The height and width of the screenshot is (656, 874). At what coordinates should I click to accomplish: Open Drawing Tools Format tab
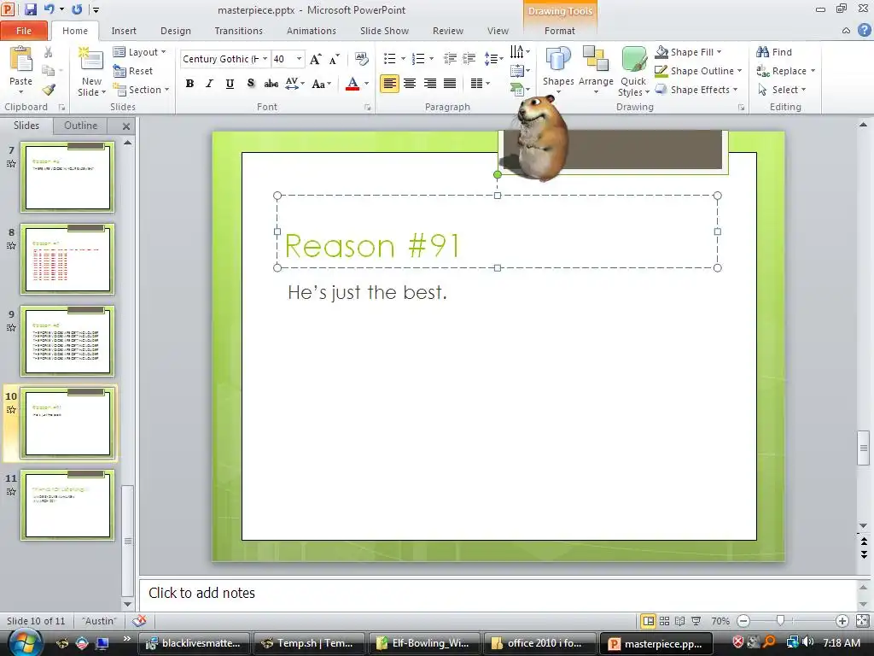[x=560, y=31]
